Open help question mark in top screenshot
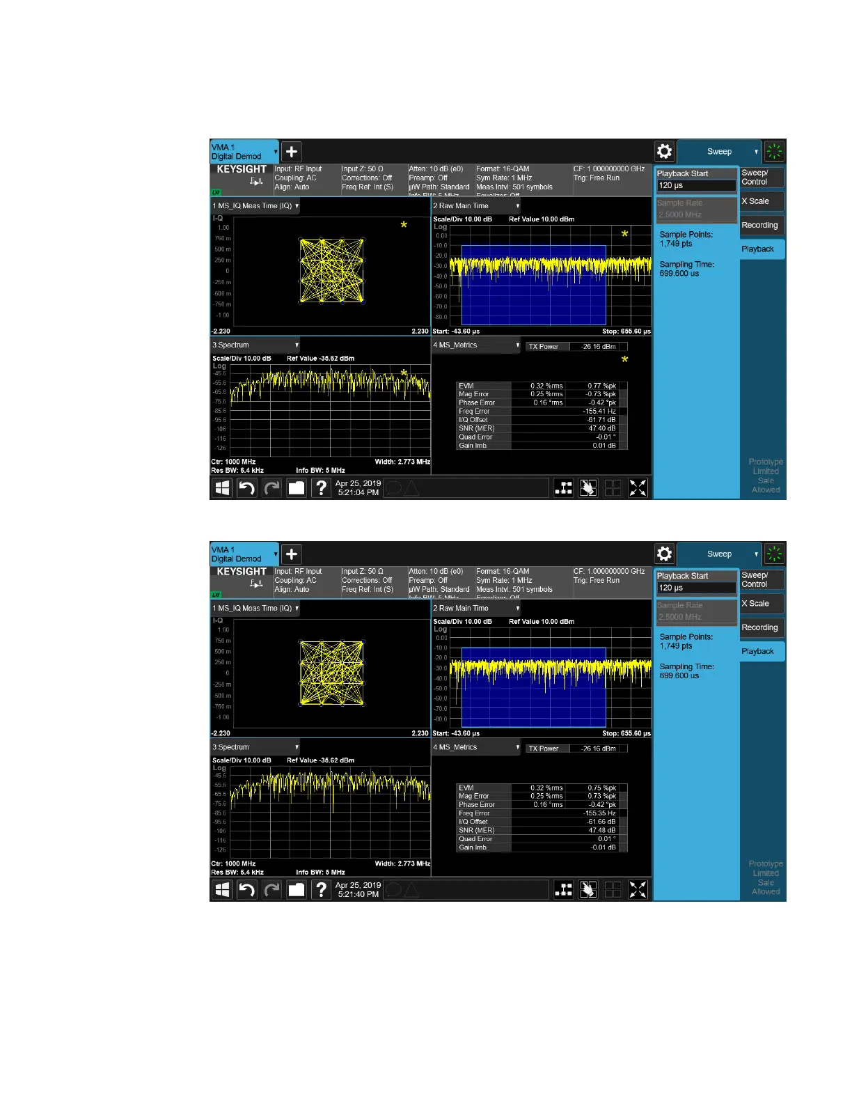 tap(321, 487)
